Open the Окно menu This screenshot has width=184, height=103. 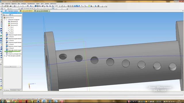(x=42, y=4)
